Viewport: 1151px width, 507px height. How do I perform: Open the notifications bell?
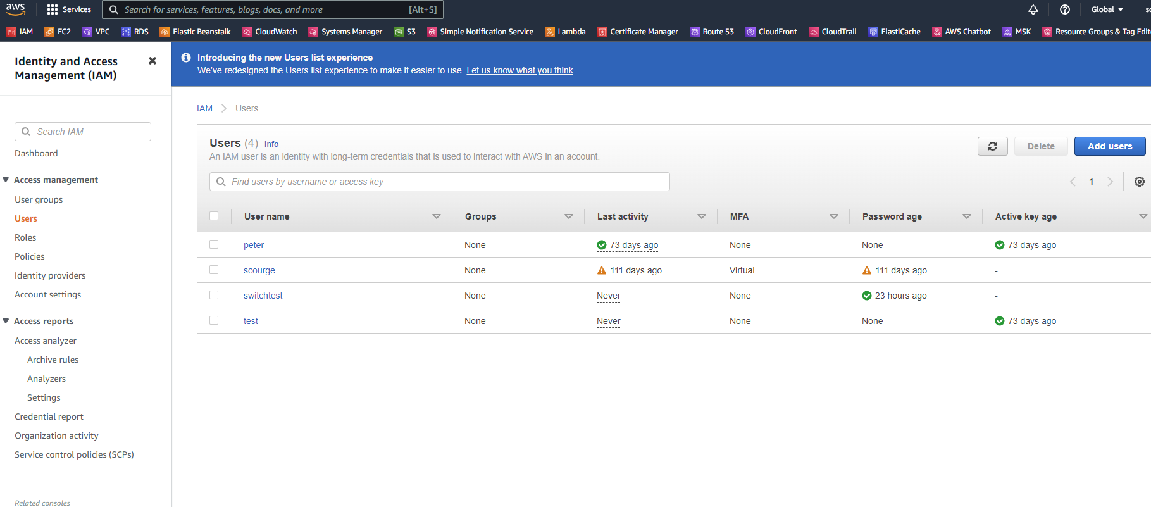[x=1033, y=9]
